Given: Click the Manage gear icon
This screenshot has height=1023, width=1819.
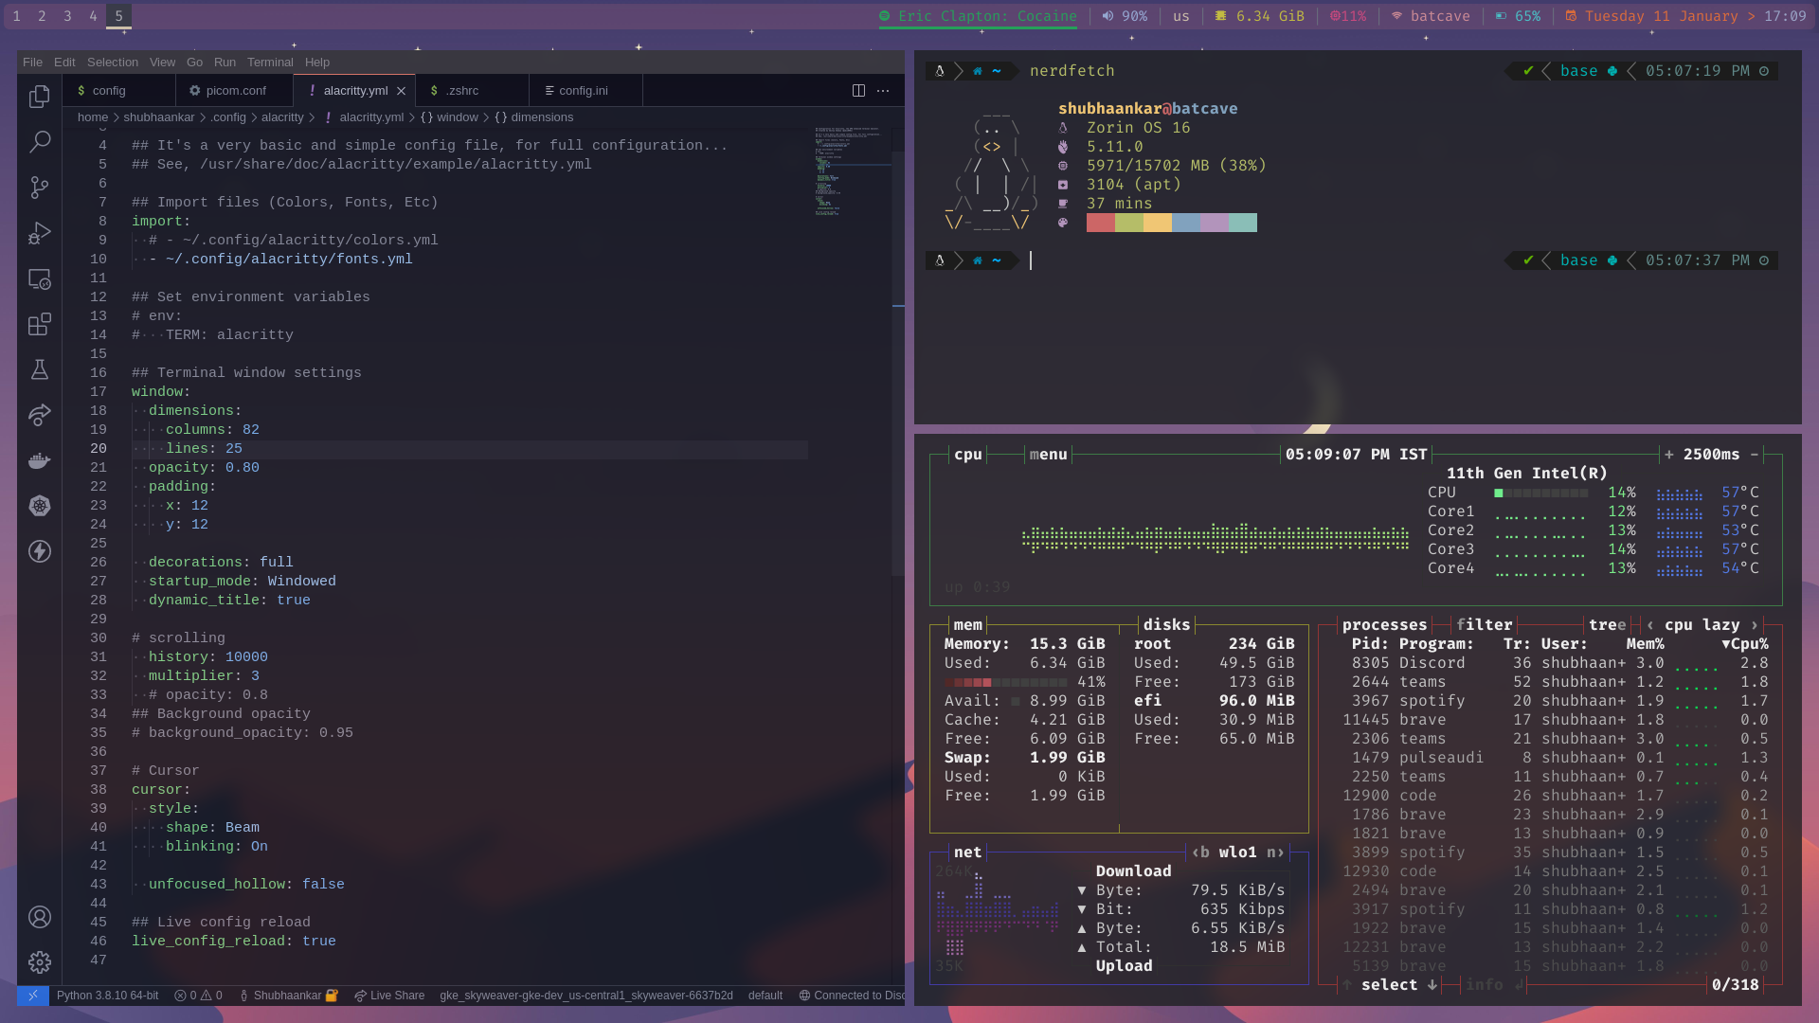Looking at the screenshot, I should pos(40,962).
